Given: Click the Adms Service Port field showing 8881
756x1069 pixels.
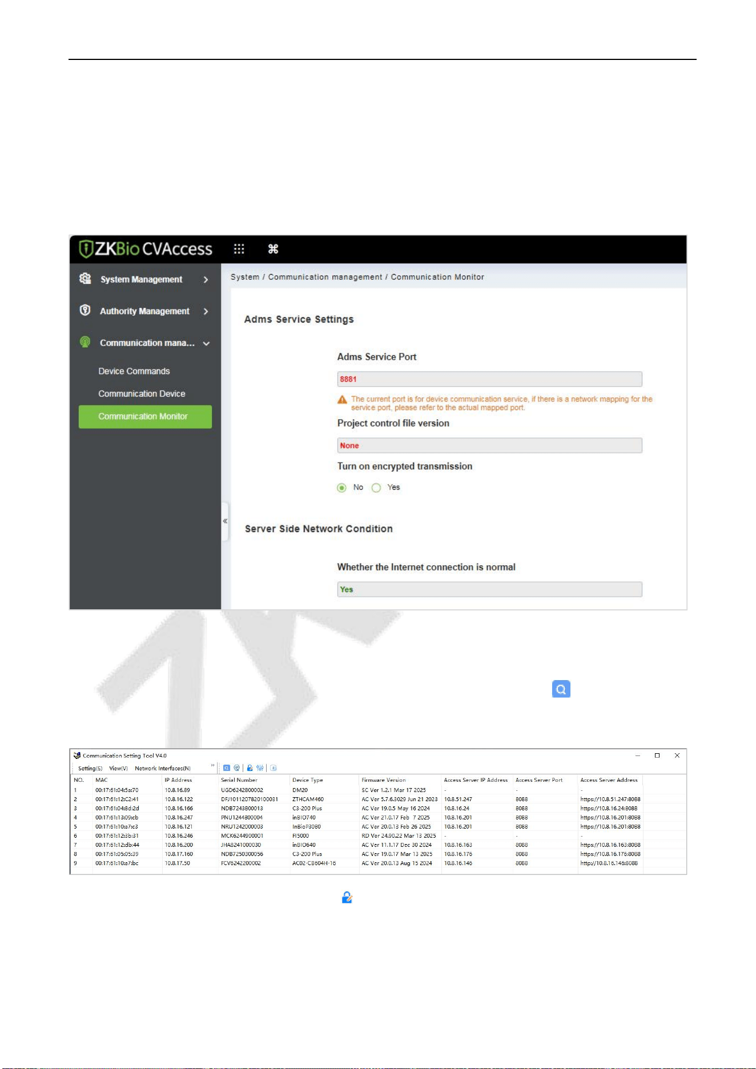Looking at the screenshot, I should (x=489, y=379).
